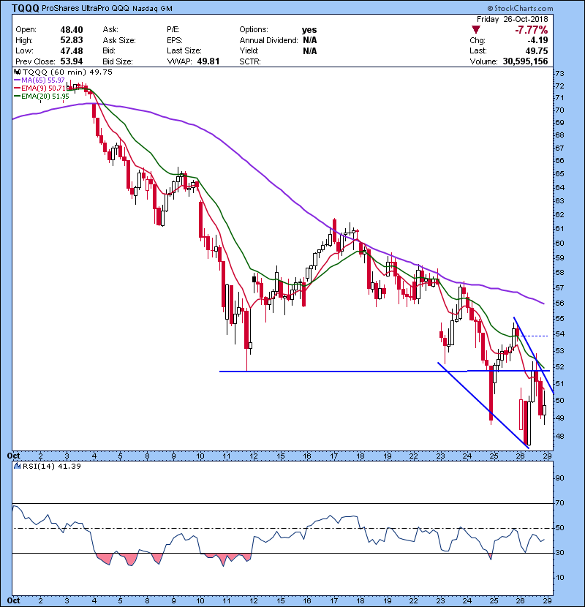Click the N/A value for Annual Dividend
This screenshot has height=607, width=585.
[310, 40]
